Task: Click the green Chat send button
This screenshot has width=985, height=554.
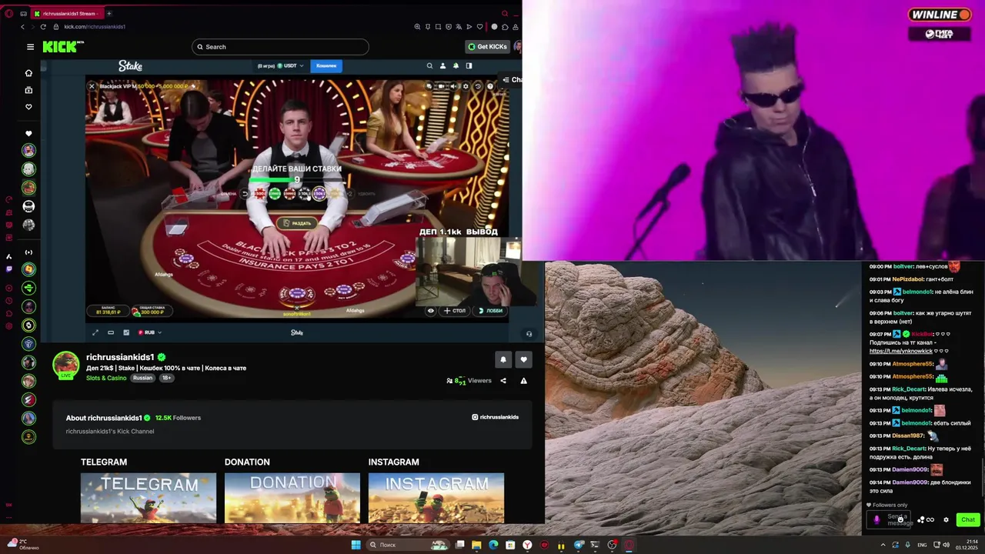Action: click(x=968, y=519)
